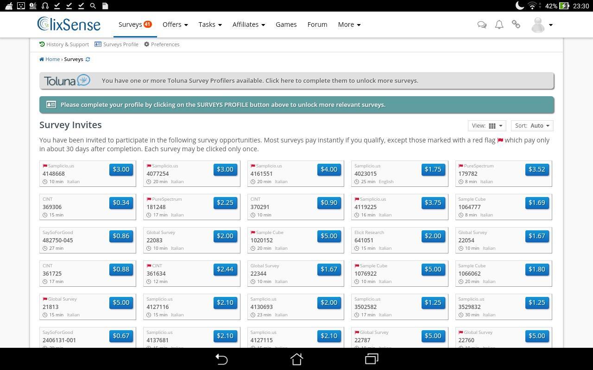593x370 pixels.
Task: Start Sample Cube survey 1066062 $1.80
Action: pos(537,269)
